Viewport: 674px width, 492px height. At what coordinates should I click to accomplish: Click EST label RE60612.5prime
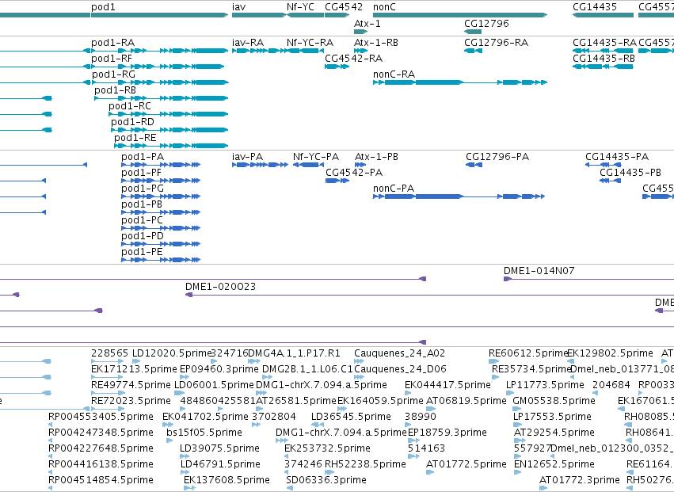pos(529,353)
